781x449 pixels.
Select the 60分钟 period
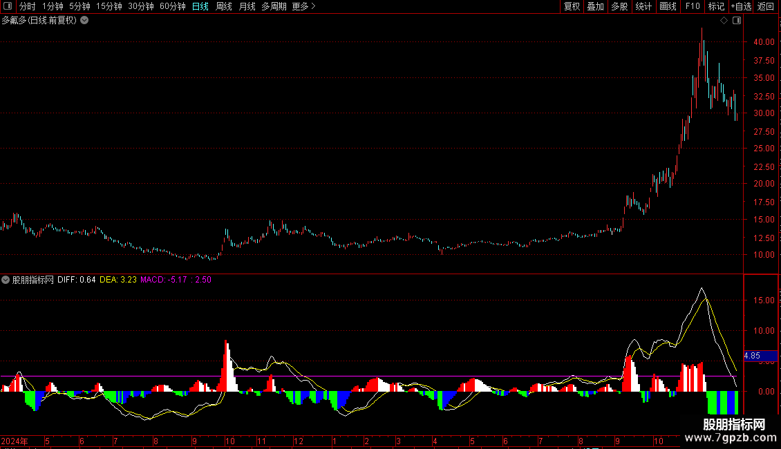click(x=173, y=6)
